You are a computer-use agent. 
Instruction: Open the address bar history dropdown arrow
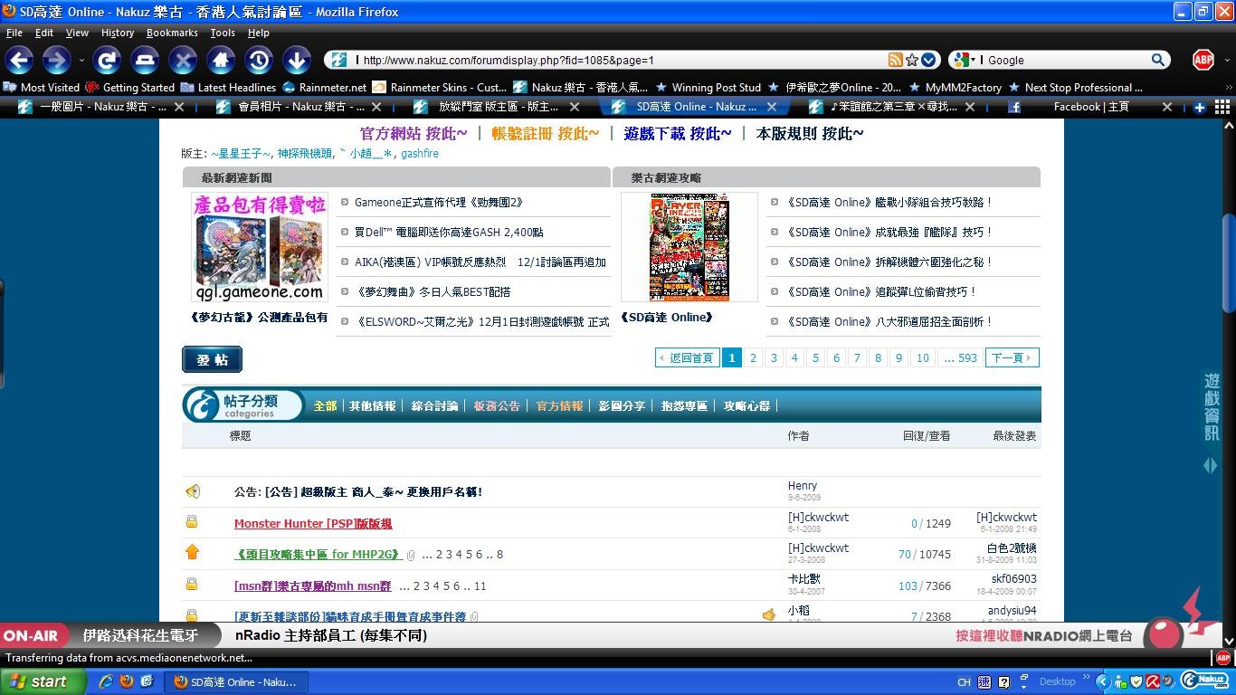(928, 60)
